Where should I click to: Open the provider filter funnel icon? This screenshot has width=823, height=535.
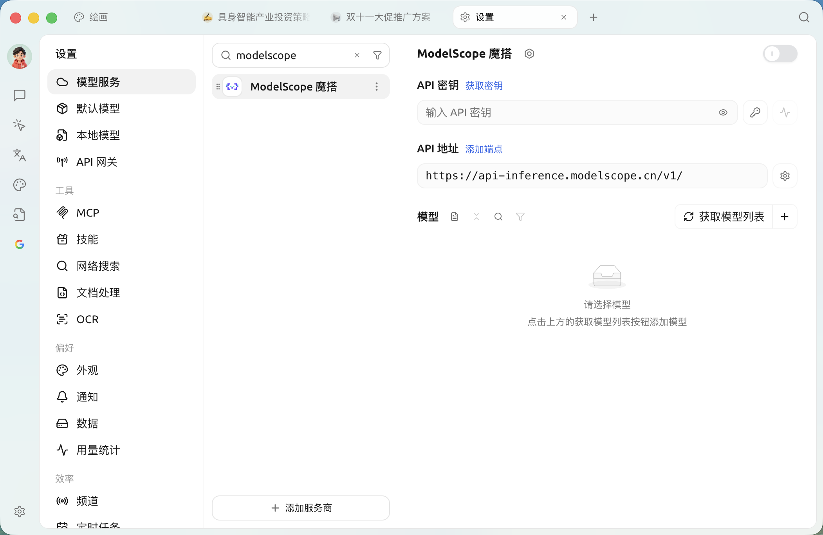click(377, 55)
